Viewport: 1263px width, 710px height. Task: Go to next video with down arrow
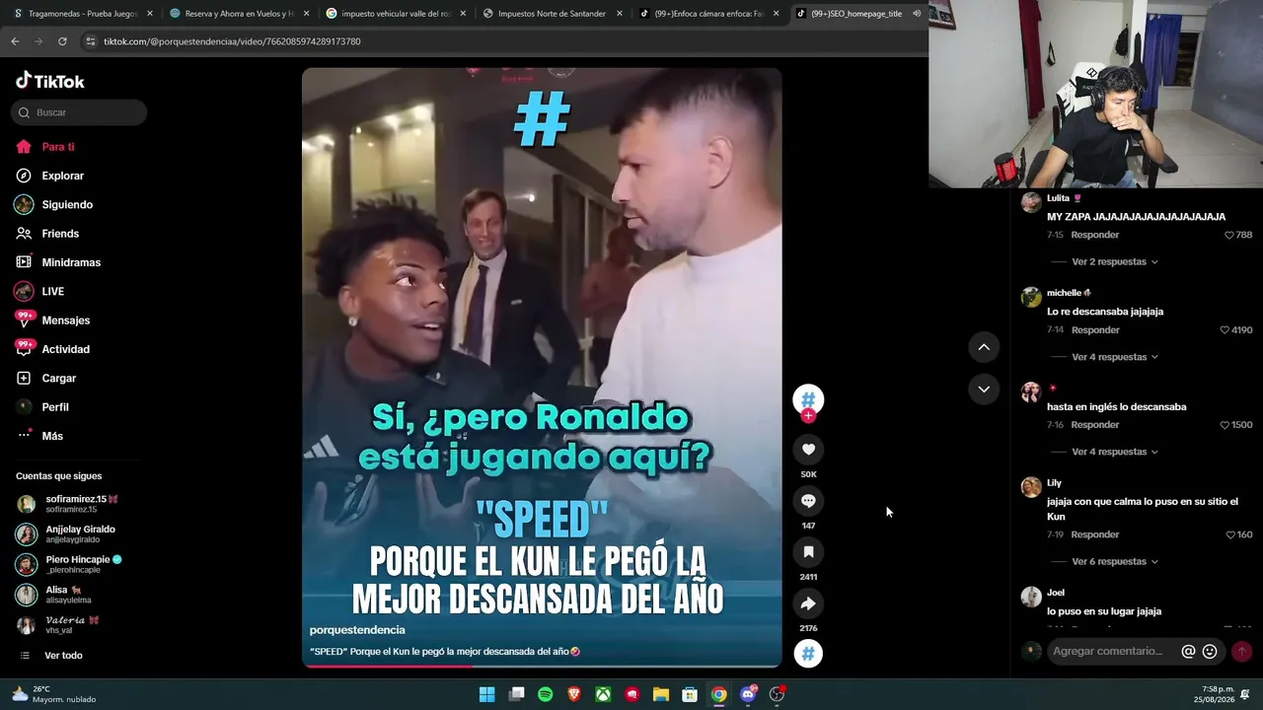[x=984, y=390]
